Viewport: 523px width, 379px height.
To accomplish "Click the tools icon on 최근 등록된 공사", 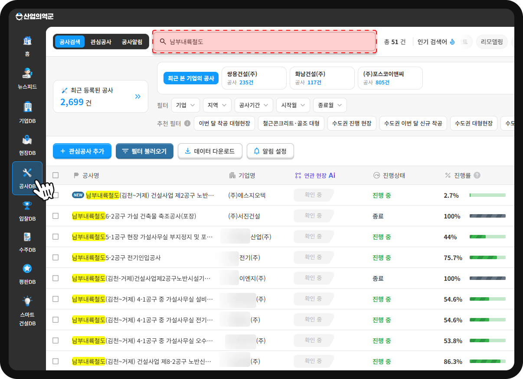I will click(65, 90).
